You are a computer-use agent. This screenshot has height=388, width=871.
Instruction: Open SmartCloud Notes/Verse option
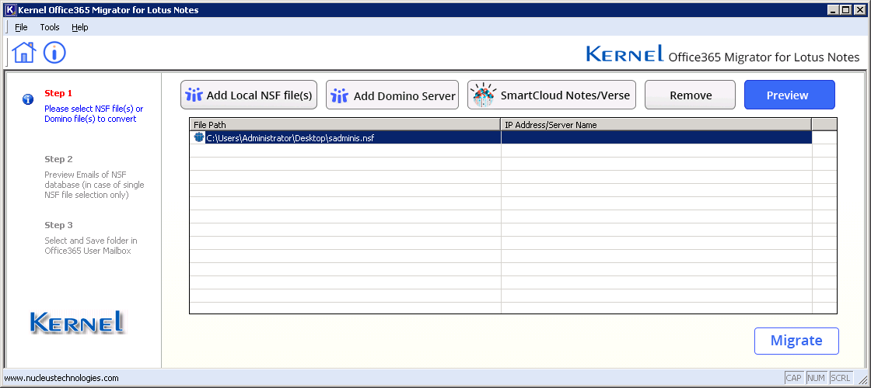coord(551,95)
